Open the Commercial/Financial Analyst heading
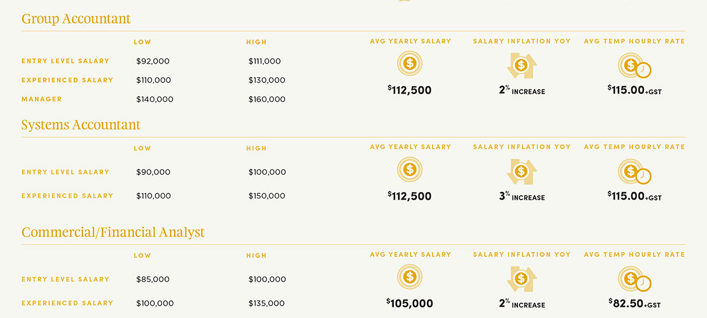This screenshot has height=318, width=707. pos(113,232)
